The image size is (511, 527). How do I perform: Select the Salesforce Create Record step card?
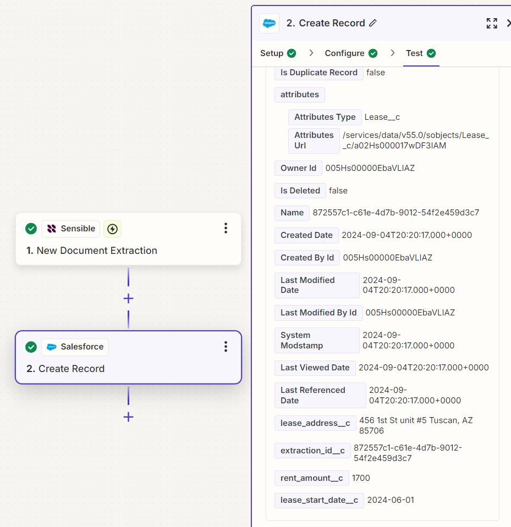128,357
